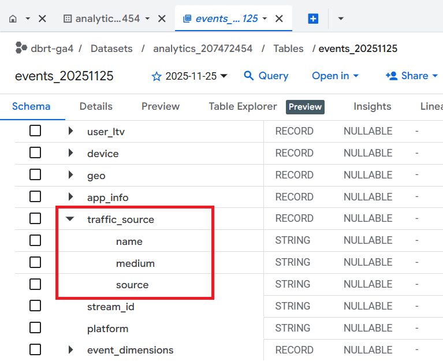Check the traffic_source field checkbox
The image size is (443, 361).
(x=35, y=219)
